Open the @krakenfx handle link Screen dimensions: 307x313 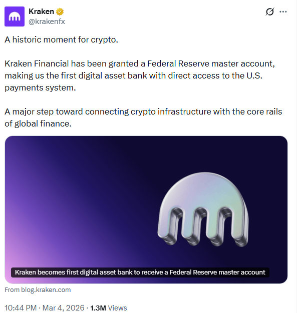47,21
